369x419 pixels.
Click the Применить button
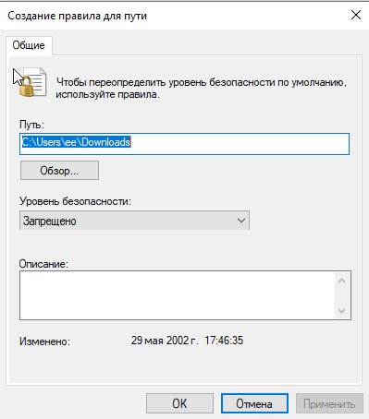pos(329,403)
